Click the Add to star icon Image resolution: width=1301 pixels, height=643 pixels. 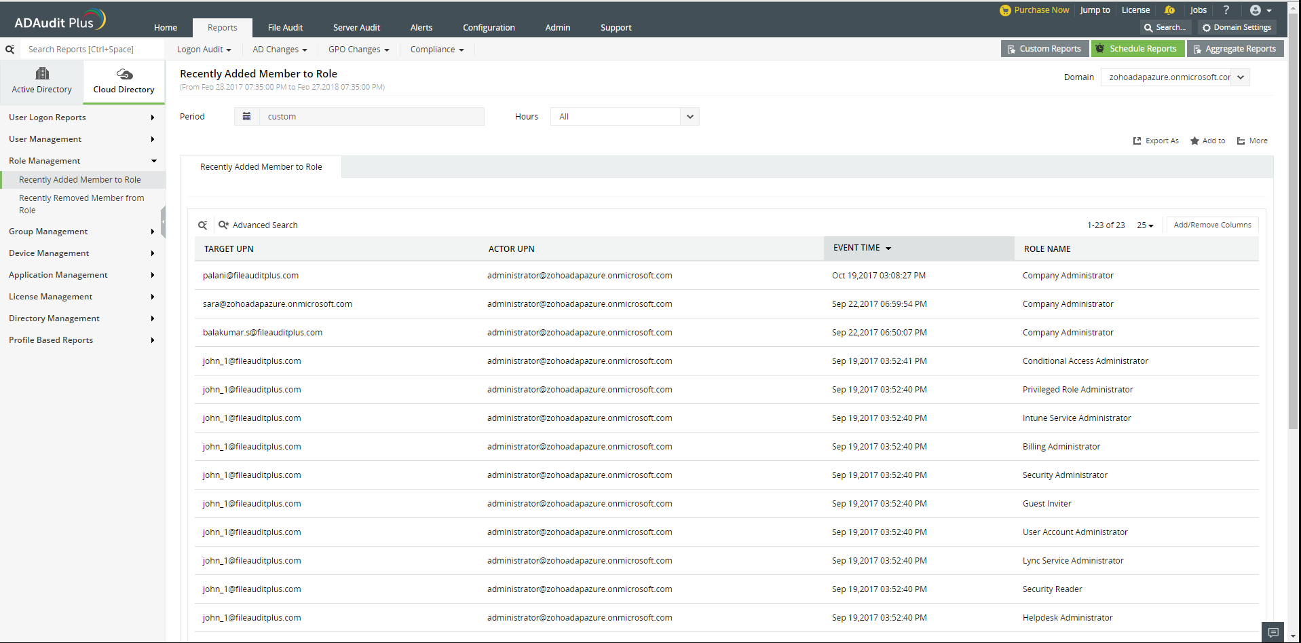pyautogui.click(x=1194, y=141)
